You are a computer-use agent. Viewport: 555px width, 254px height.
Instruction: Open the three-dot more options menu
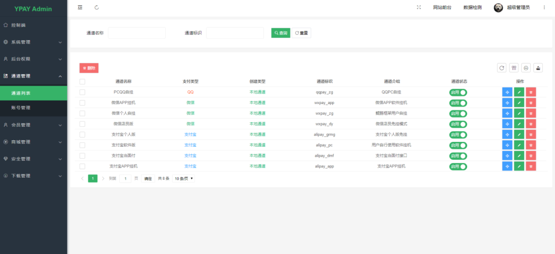click(544, 8)
